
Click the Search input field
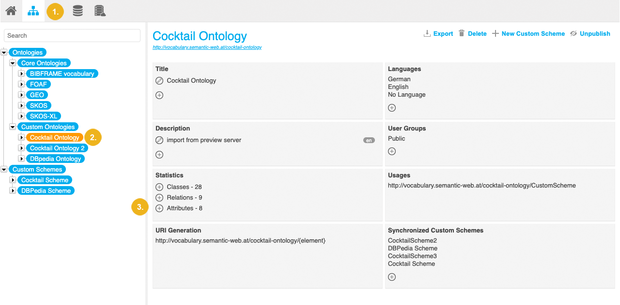click(72, 35)
